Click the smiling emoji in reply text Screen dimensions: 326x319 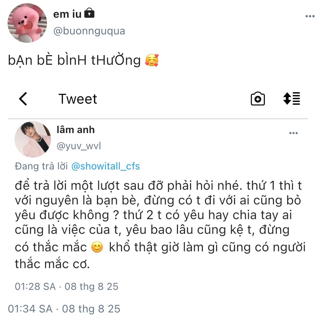[97, 247]
